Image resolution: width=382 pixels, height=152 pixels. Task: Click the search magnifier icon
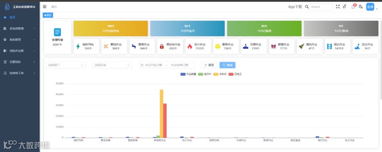307,7
